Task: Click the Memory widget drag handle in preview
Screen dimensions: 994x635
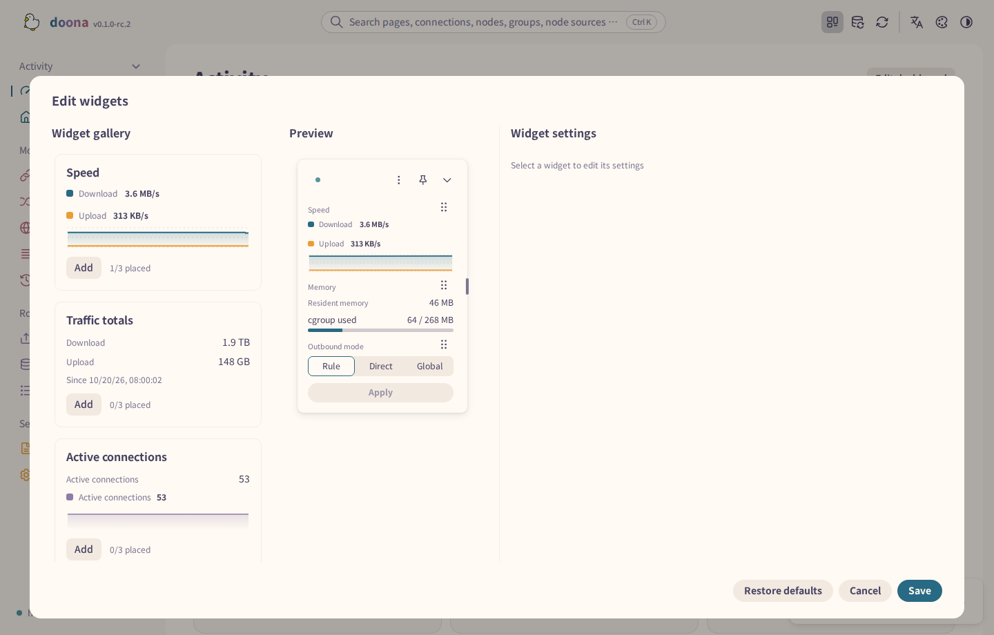Action: point(444,285)
